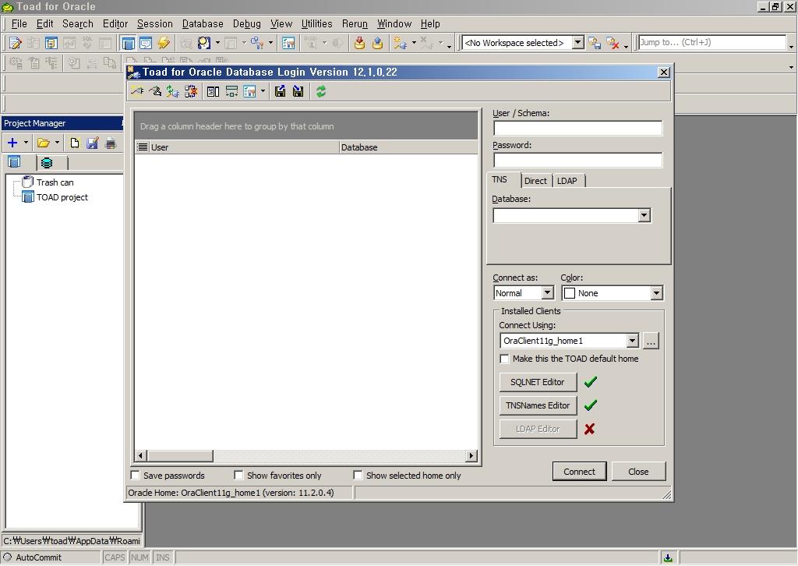Viewport: 798px width, 566px height.
Task: Click the green check beside TNSNames Editor
Action: [x=590, y=405]
